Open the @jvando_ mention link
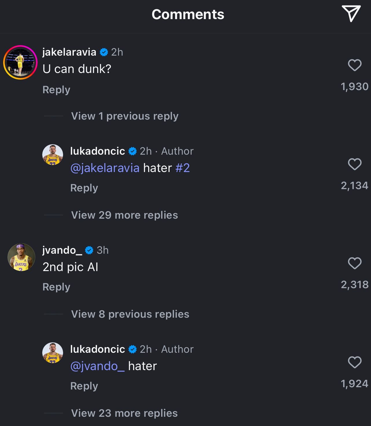This screenshot has height=426, width=371. coord(97,366)
